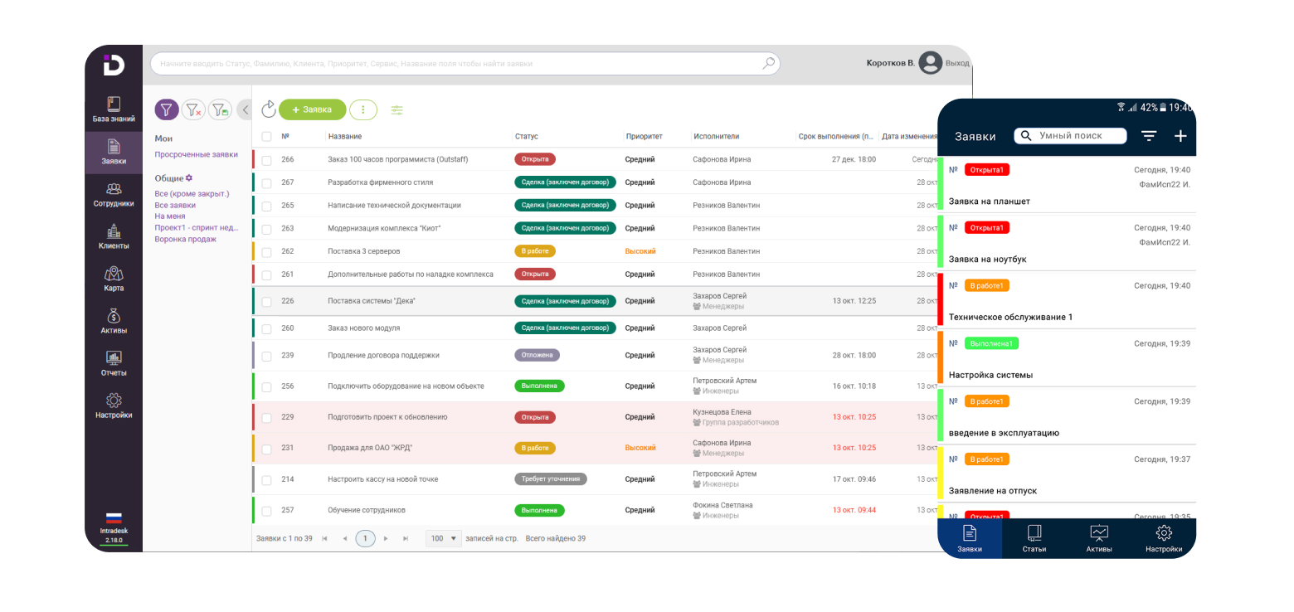Clear filters using funnel with red cross
The image size is (1294, 612).
[193, 109]
